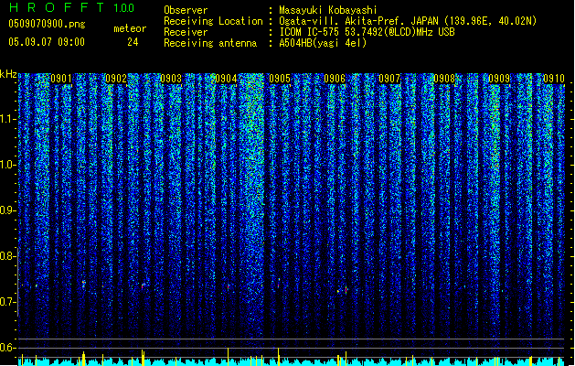Select the 0902 time marker
The height and width of the screenshot is (366, 575).
[x=116, y=79]
